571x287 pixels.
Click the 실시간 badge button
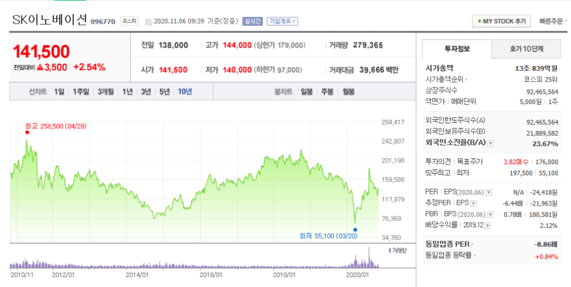coord(252,21)
